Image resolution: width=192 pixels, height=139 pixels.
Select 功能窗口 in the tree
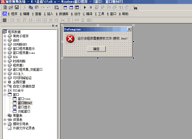pos(24,111)
